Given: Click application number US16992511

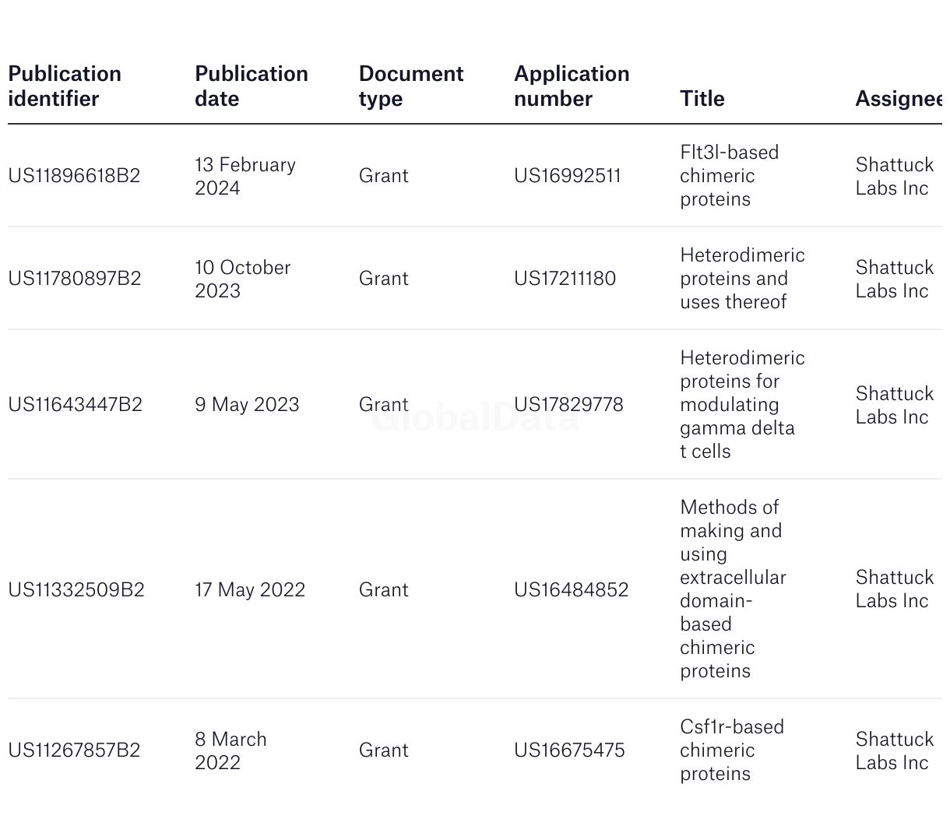Looking at the screenshot, I should pos(568,176).
